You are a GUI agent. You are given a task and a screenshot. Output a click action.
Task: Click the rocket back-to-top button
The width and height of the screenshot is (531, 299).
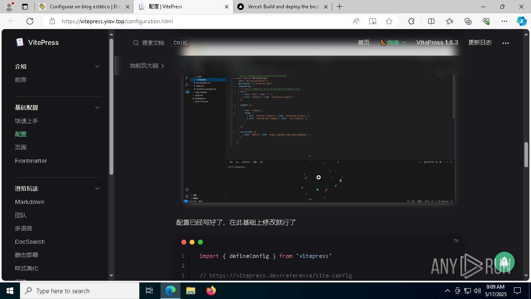coord(504,262)
